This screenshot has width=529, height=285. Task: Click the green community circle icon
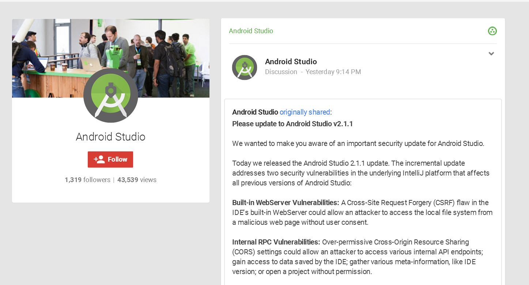click(492, 31)
